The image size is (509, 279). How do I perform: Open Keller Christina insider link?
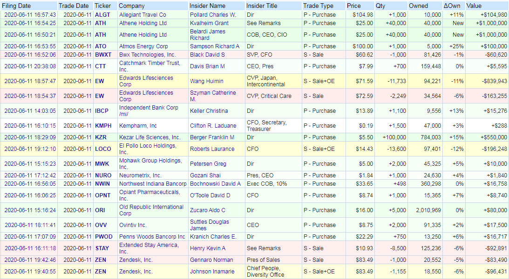pyautogui.click(x=209, y=111)
